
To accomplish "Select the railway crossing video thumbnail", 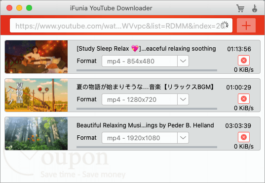I will click(x=36, y=95).
